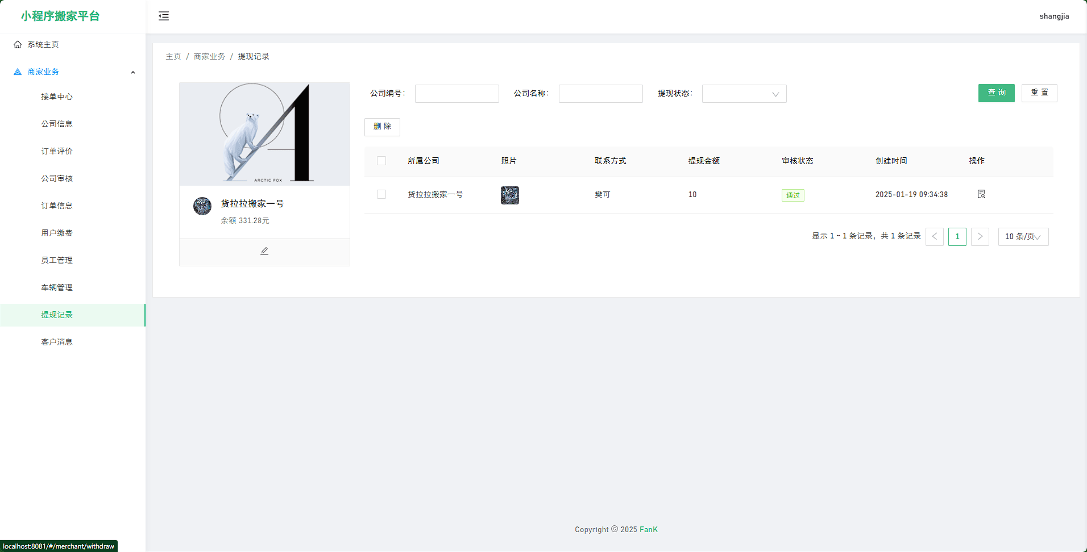Image resolution: width=1087 pixels, height=552 pixels.
Task: Click the 樊可 contact cell
Action: click(602, 194)
